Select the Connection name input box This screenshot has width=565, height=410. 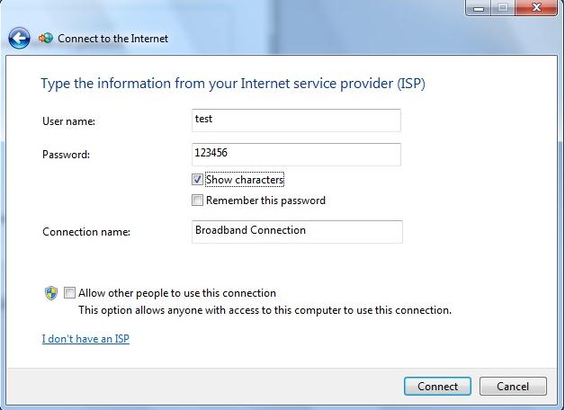297,231
